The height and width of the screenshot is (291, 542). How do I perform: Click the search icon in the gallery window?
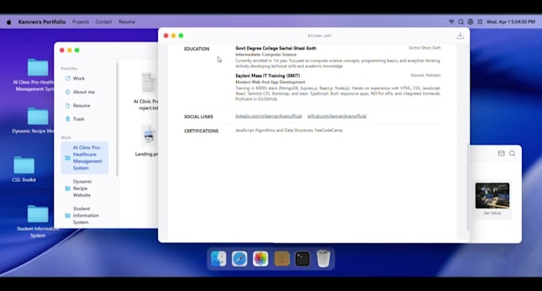pyautogui.click(x=512, y=153)
